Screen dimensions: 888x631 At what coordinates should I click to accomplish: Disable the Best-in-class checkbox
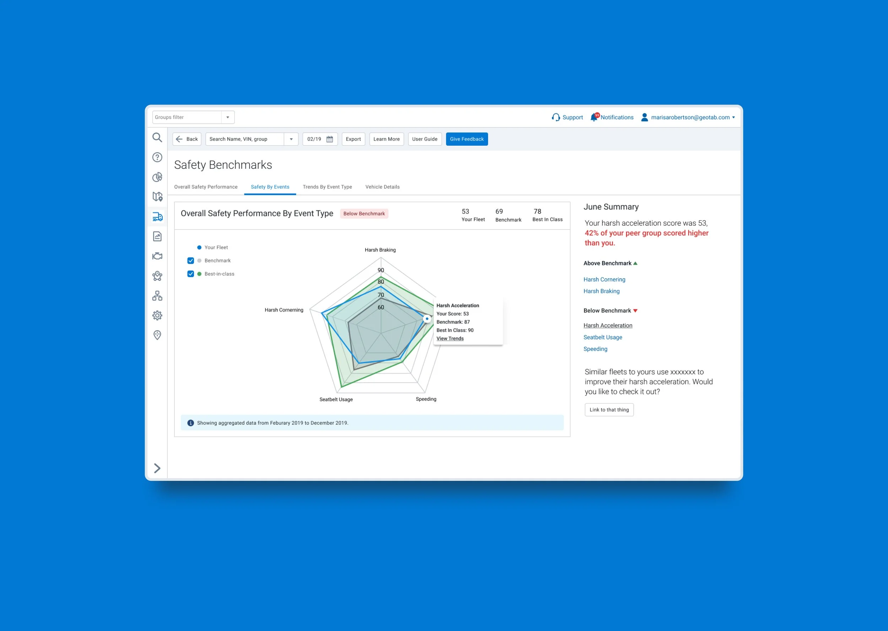(190, 274)
